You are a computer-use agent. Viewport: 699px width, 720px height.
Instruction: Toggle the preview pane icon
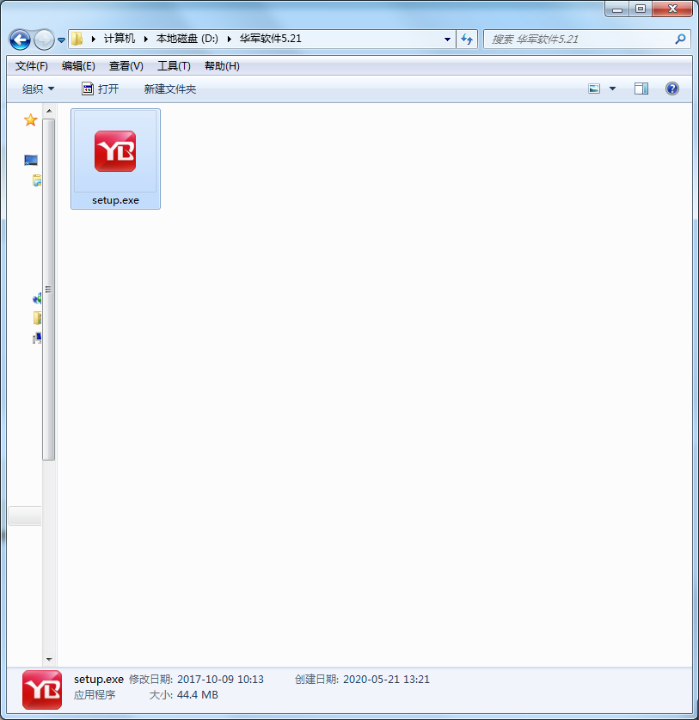pos(641,88)
